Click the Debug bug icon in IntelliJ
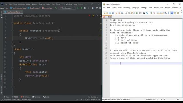This screenshot has height=103, width=183. pos(81,8)
